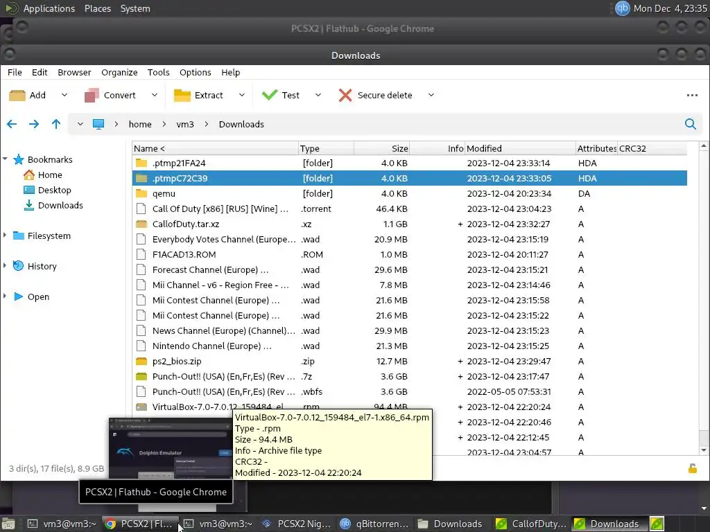
Task: Open the Extract button dropdown arrow
Action: 242,95
